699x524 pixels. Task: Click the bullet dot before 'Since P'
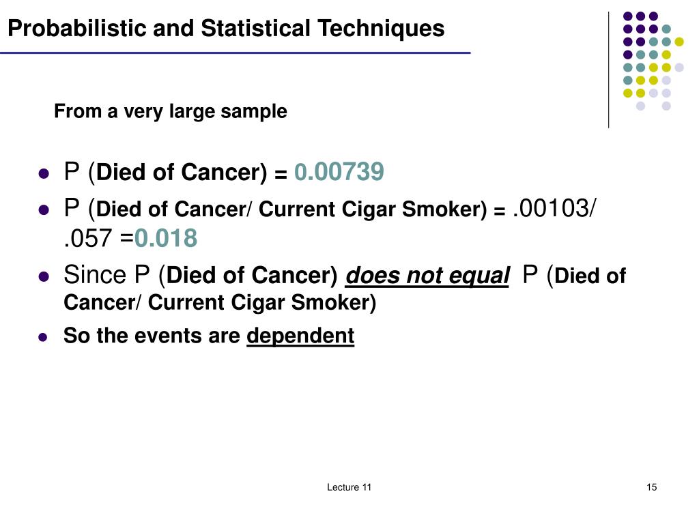pos(44,277)
